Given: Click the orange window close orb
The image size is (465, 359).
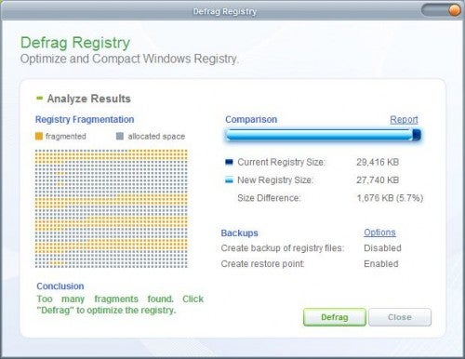Looking at the screenshot, I should [455, 10].
